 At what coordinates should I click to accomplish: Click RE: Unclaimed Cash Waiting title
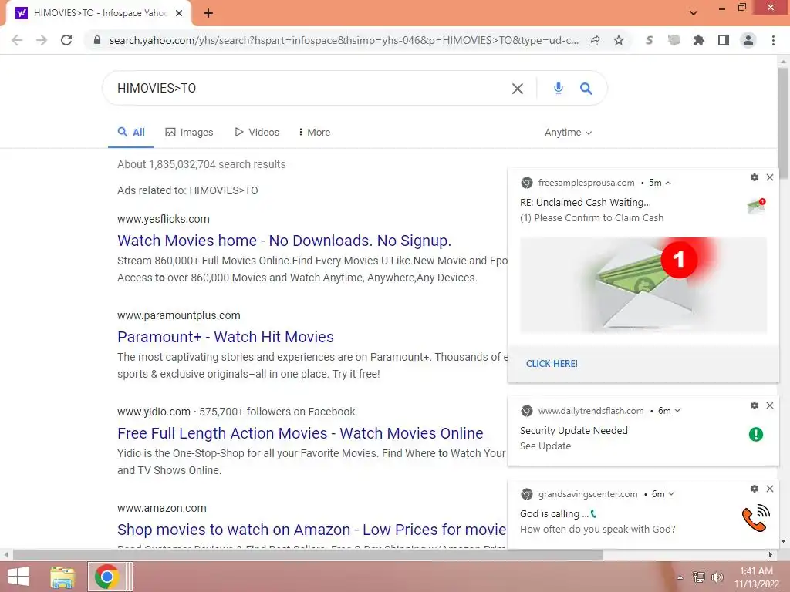586,203
